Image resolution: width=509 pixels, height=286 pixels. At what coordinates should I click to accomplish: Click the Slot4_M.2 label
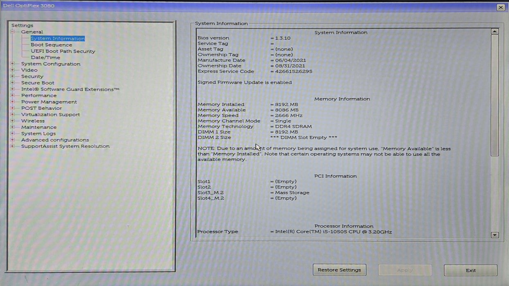click(x=211, y=198)
